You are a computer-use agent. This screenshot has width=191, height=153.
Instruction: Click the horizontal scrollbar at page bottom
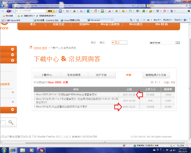105,142
